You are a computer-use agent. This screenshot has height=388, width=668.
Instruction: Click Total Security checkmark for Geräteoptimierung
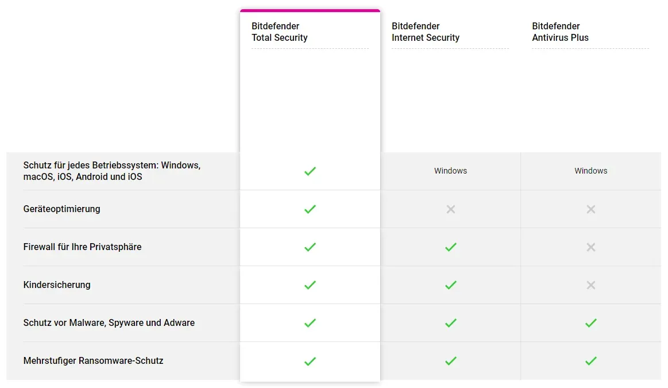click(x=310, y=209)
